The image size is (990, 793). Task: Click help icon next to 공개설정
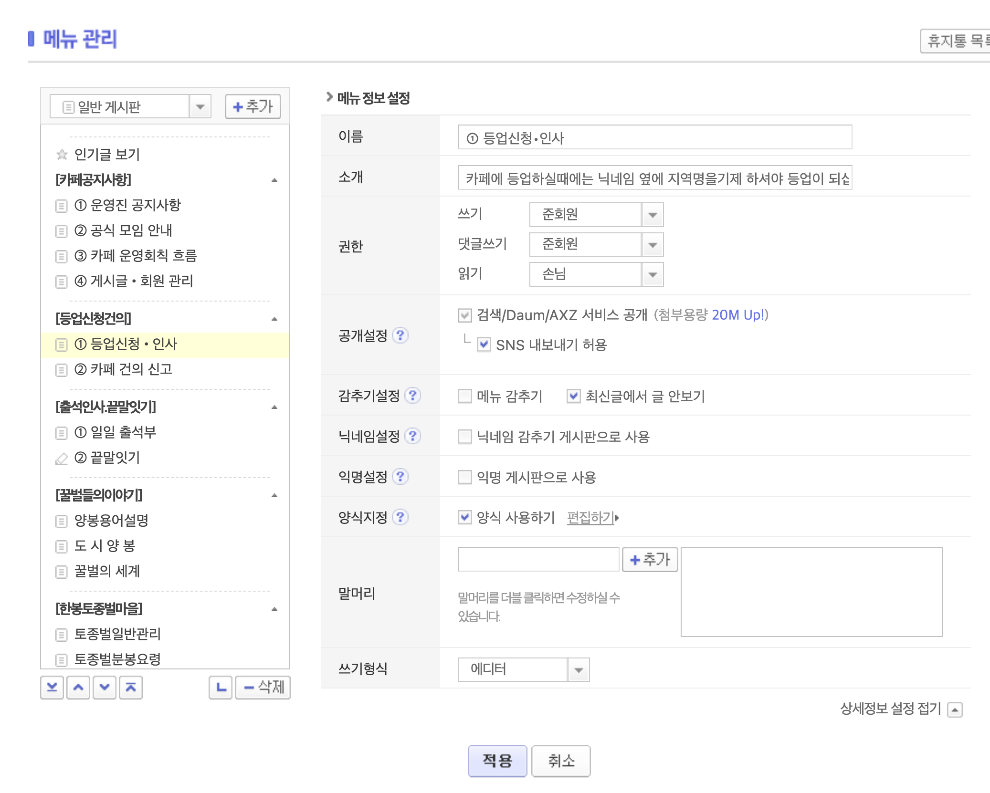click(x=400, y=335)
